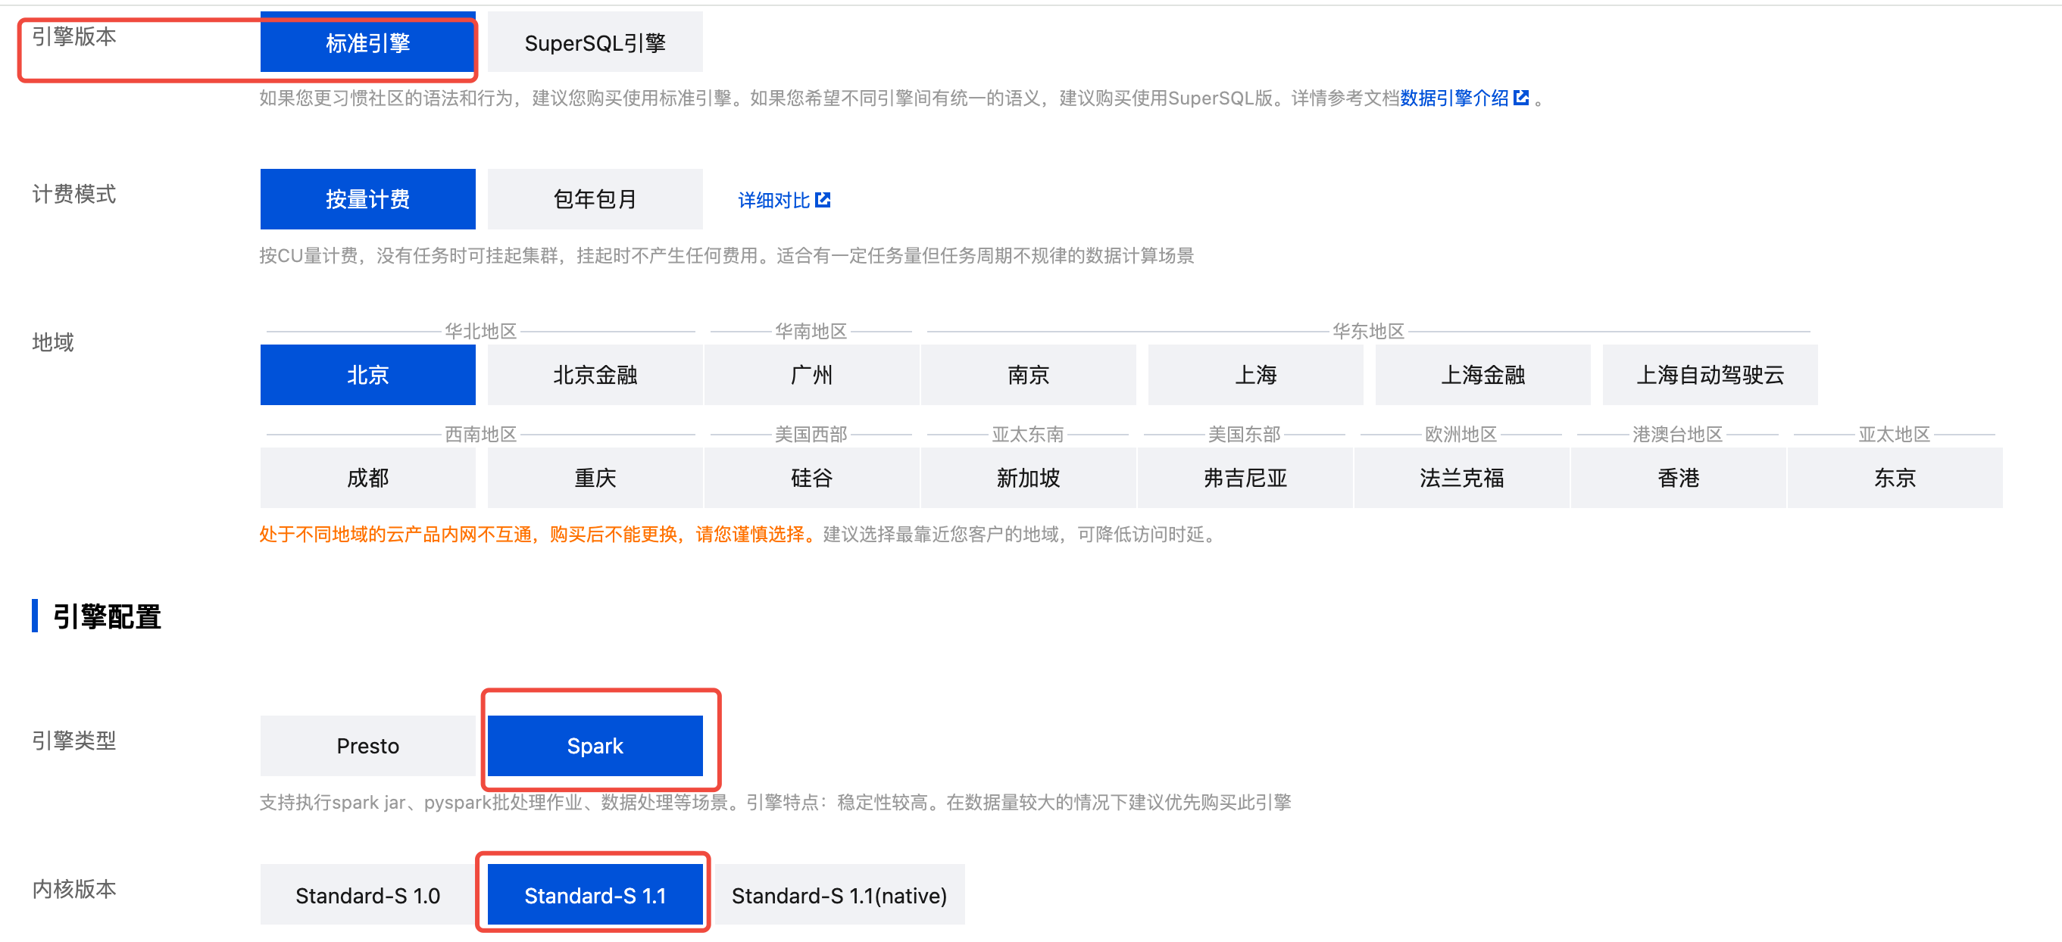Choose the 广州 region
Image resolution: width=2062 pixels, height=942 pixels.
pos(811,375)
